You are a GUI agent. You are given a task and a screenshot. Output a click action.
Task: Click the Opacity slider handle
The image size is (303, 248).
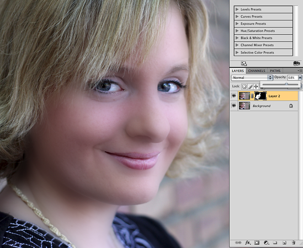coord(286,84)
